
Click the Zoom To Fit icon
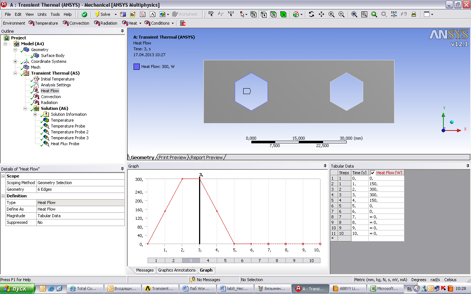pyautogui.click(x=354, y=14)
